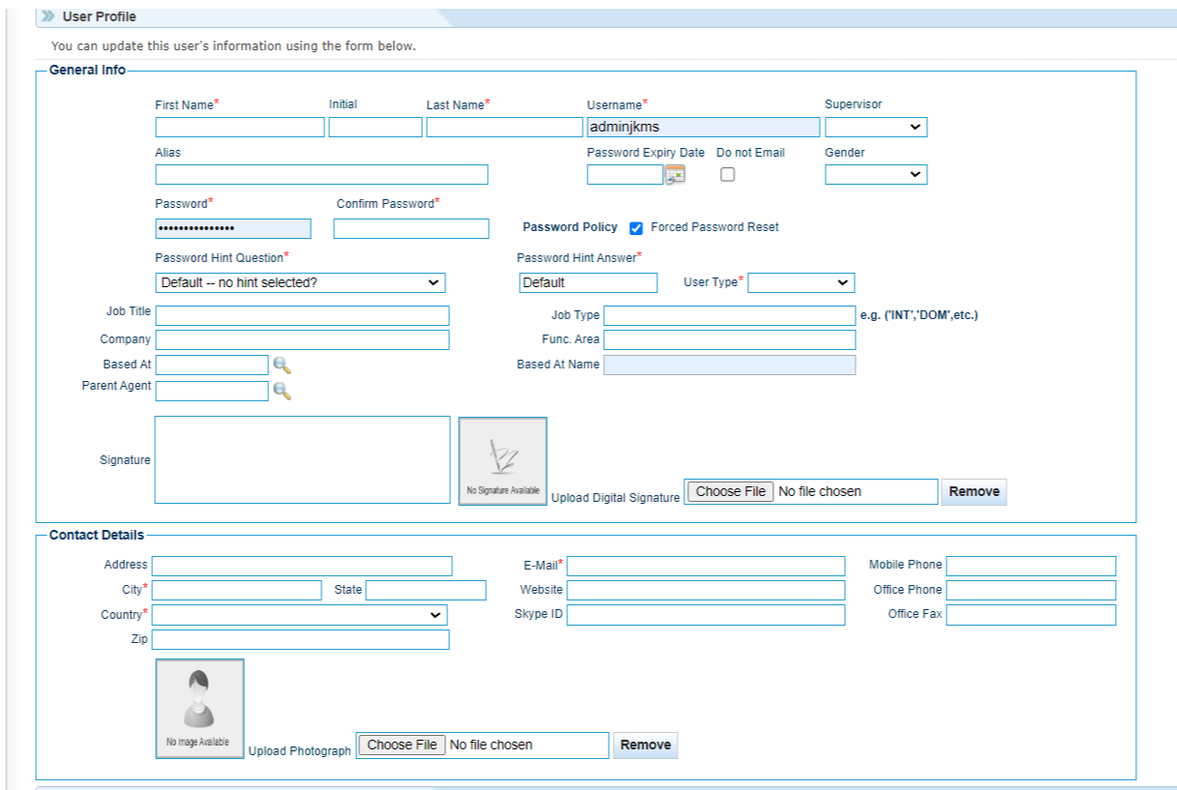Click the Based At lookup magnifier icon
This screenshot has width=1177, height=790.
pyautogui.click(x=282, y=365)
